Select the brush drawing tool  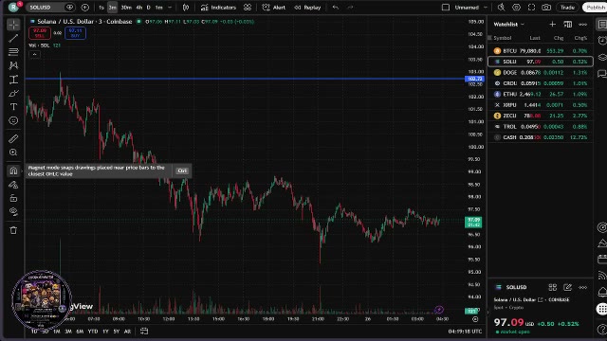pos(13,93)
